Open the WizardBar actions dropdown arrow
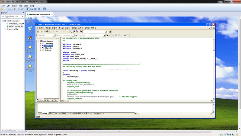The height and width of the screenshot is (136, 241). pos(109,35)
